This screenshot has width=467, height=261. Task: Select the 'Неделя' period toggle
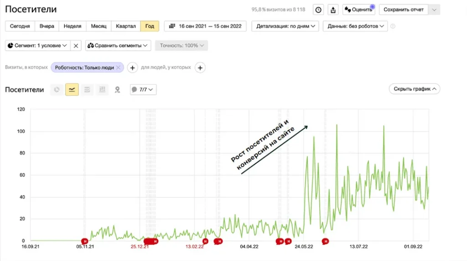[x=73, y=26]
